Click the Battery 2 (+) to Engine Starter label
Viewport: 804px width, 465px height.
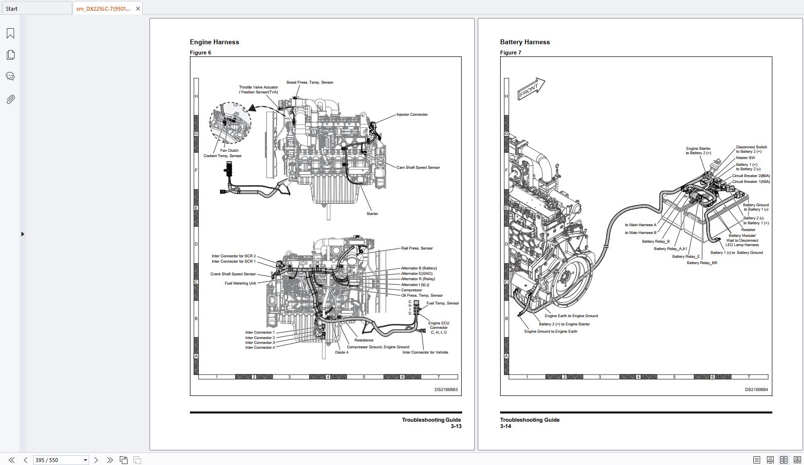564,324
